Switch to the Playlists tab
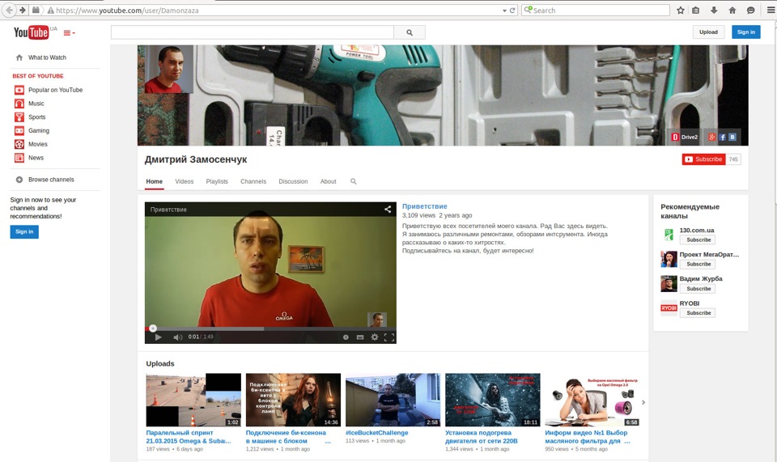The image size is (777, 462). [x=217, y=182]
